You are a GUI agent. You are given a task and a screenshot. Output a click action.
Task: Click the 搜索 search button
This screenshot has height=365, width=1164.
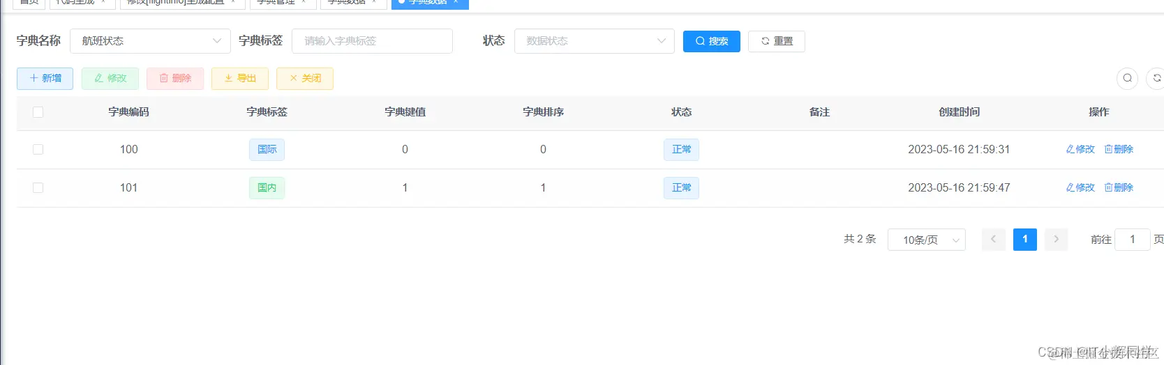pos(711,41)
